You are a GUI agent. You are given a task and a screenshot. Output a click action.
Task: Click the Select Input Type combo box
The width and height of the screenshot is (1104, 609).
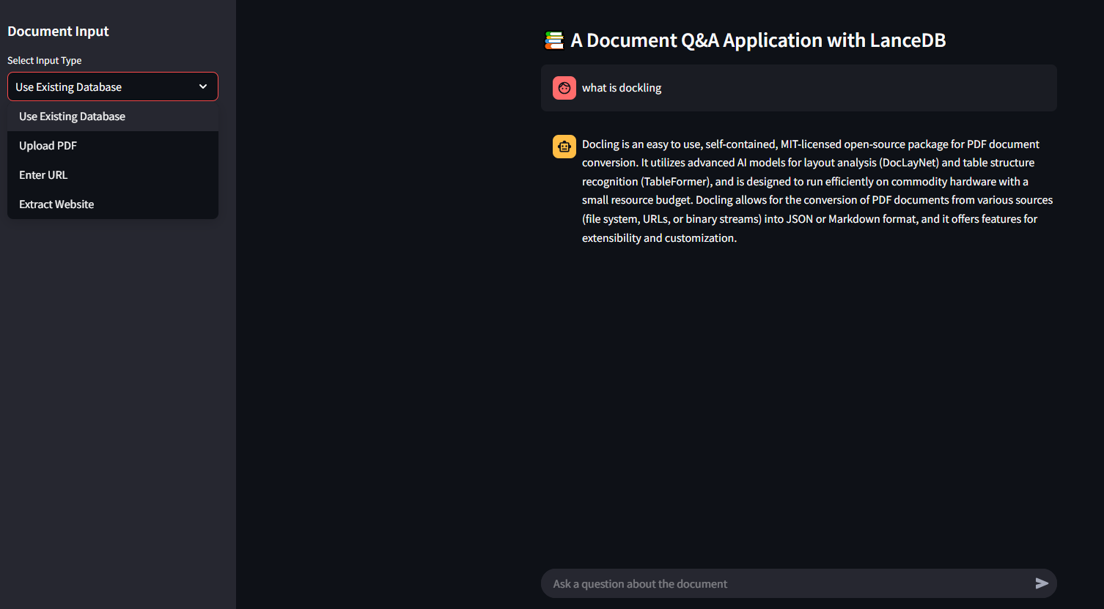tap(103, 86)
